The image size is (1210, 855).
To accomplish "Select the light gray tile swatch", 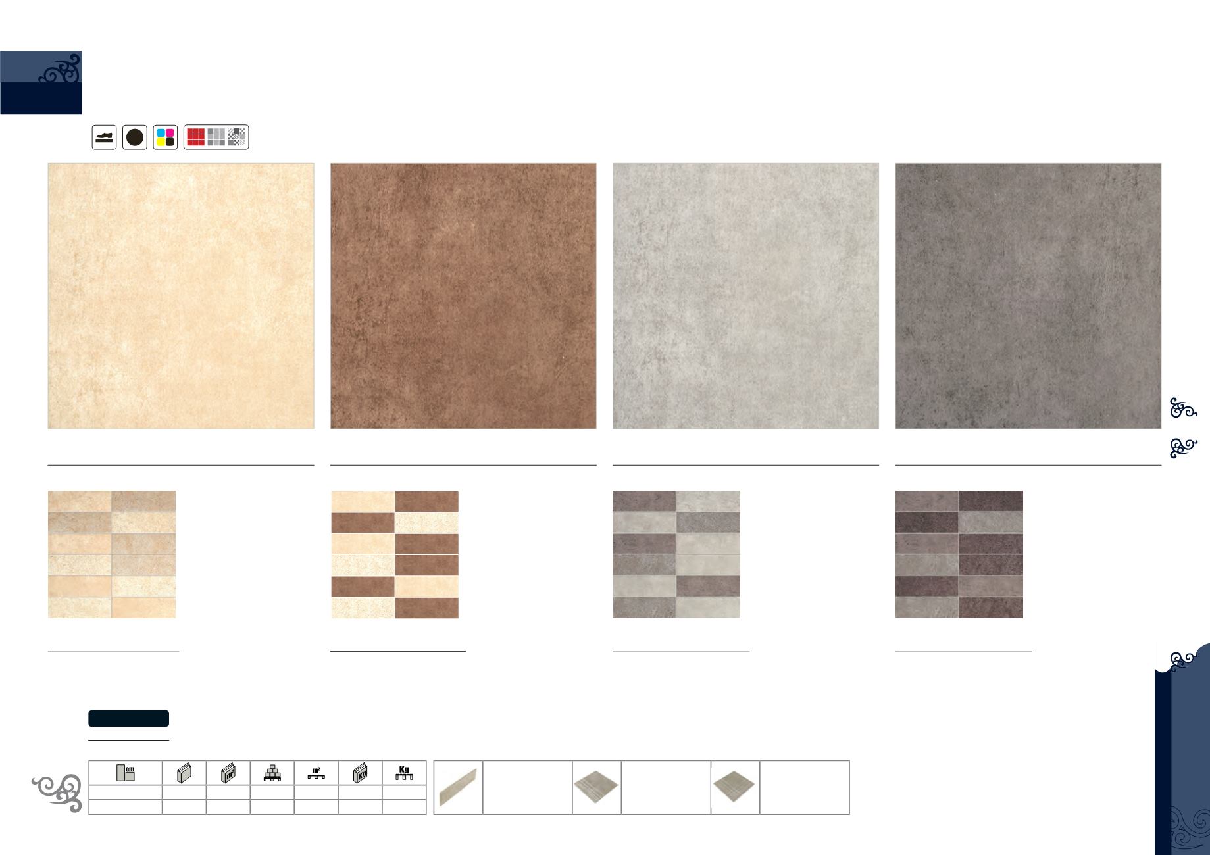I will 745,296.
